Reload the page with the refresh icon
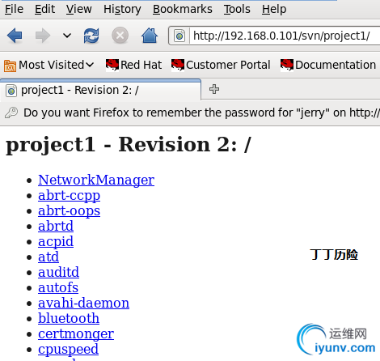380x361 pixels. 91,36
